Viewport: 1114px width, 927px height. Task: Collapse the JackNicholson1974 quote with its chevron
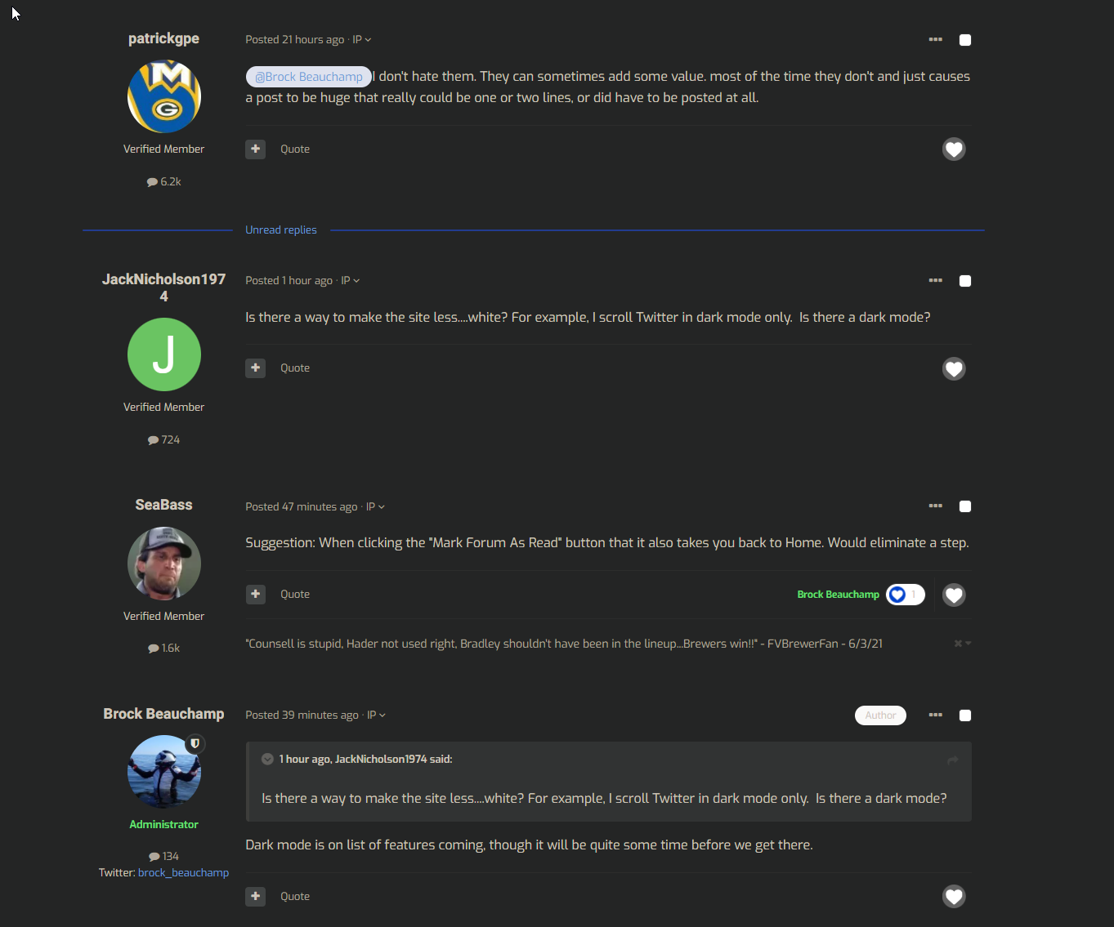click(267, 760)
